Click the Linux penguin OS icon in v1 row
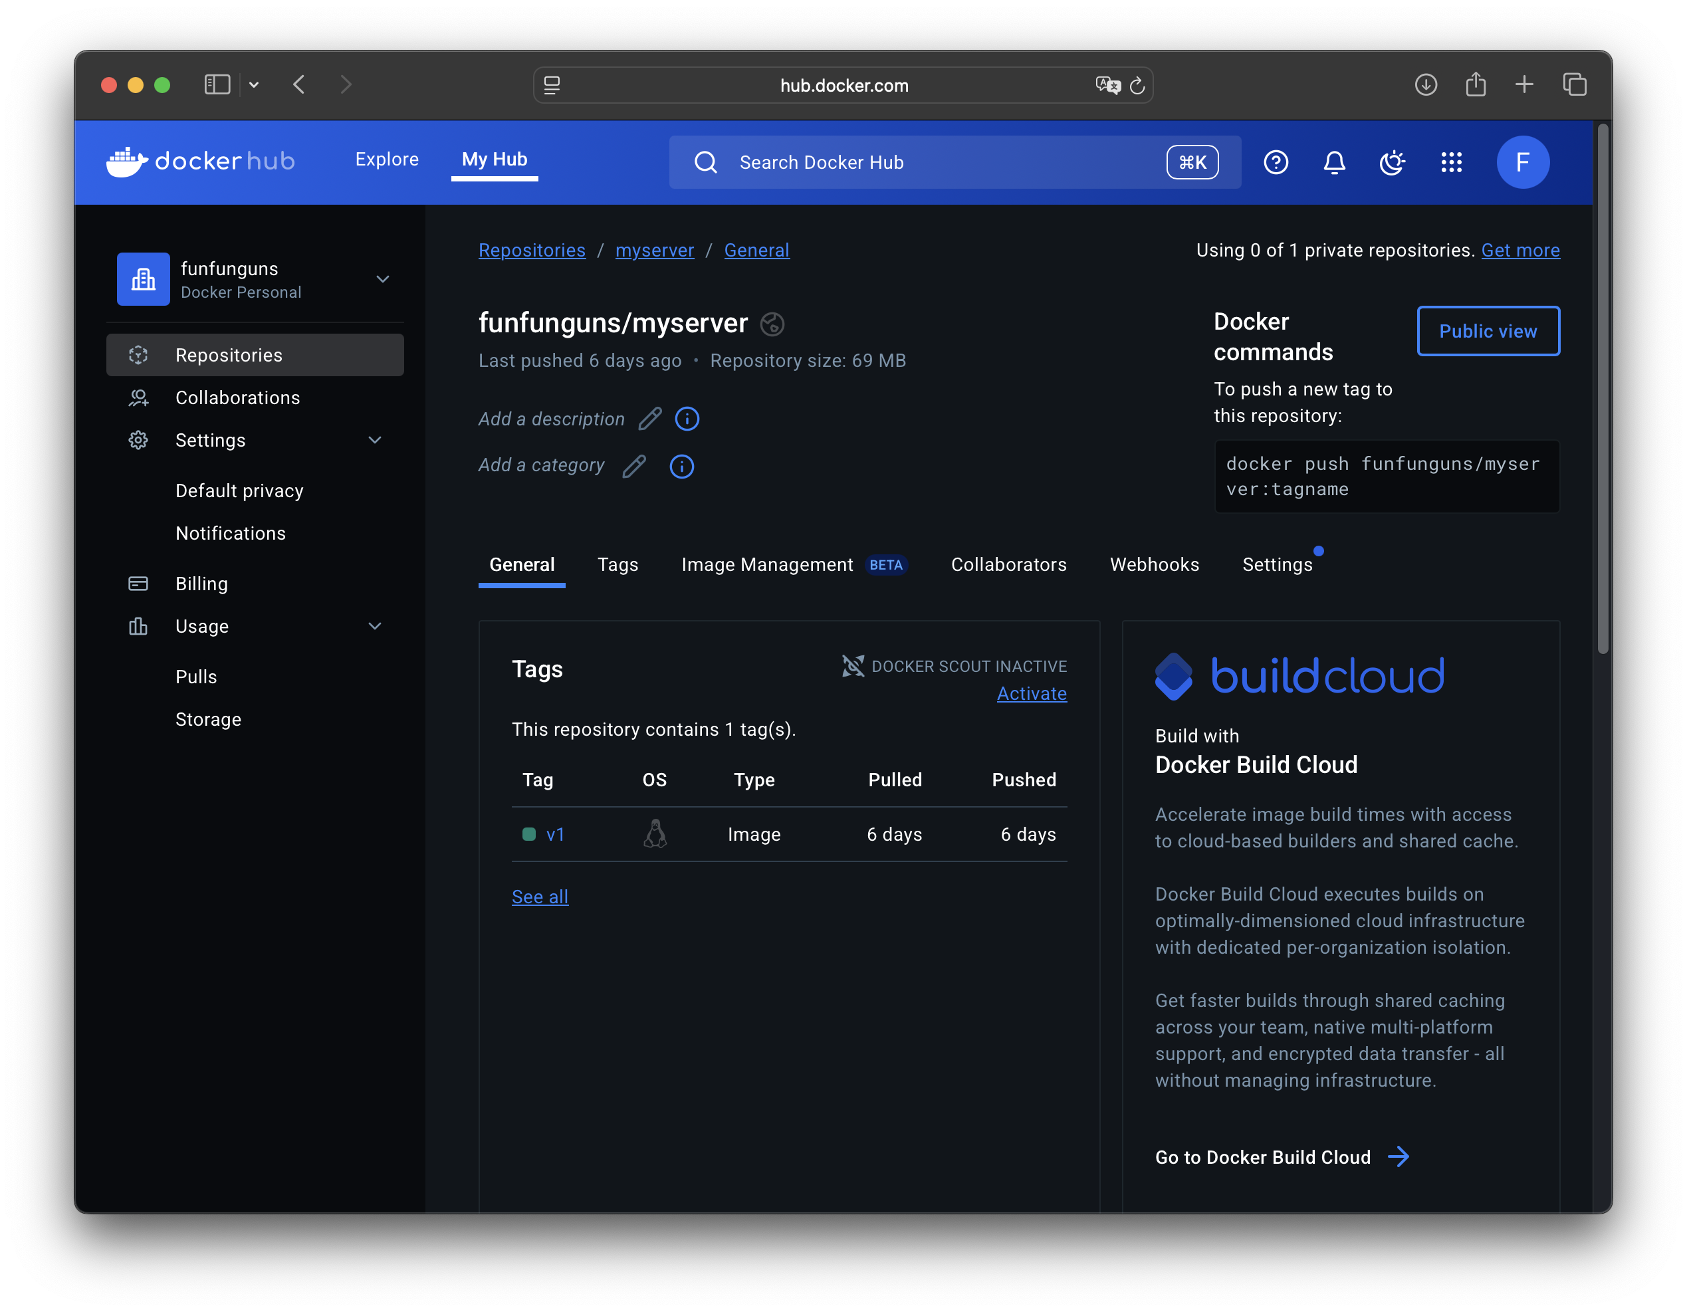 (x=655, y=834)
